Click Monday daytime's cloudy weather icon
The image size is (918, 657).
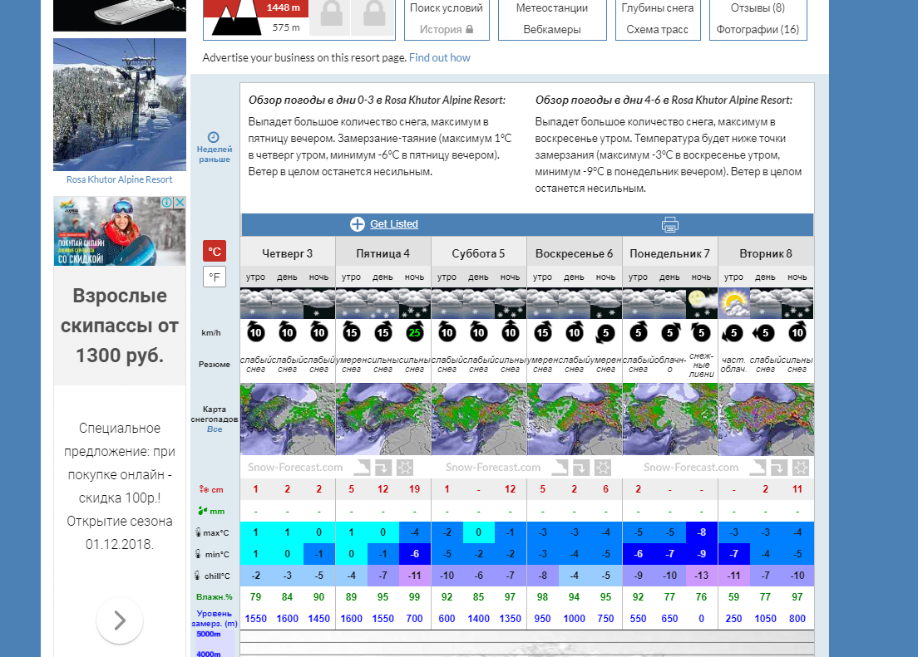[x=669, y=303]
